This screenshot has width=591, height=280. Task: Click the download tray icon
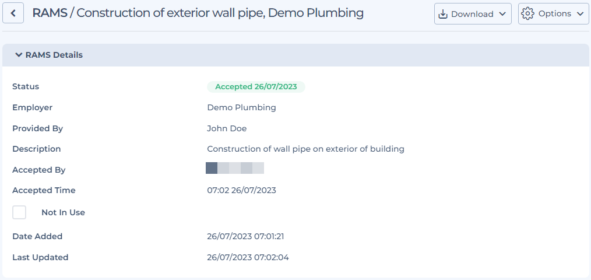(444, 14)
